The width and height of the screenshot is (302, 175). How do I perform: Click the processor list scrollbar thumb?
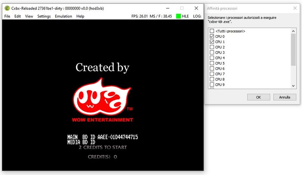[293, 50]
